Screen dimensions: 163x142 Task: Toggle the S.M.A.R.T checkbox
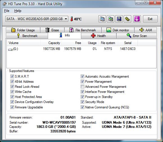(x=12, y=77)
